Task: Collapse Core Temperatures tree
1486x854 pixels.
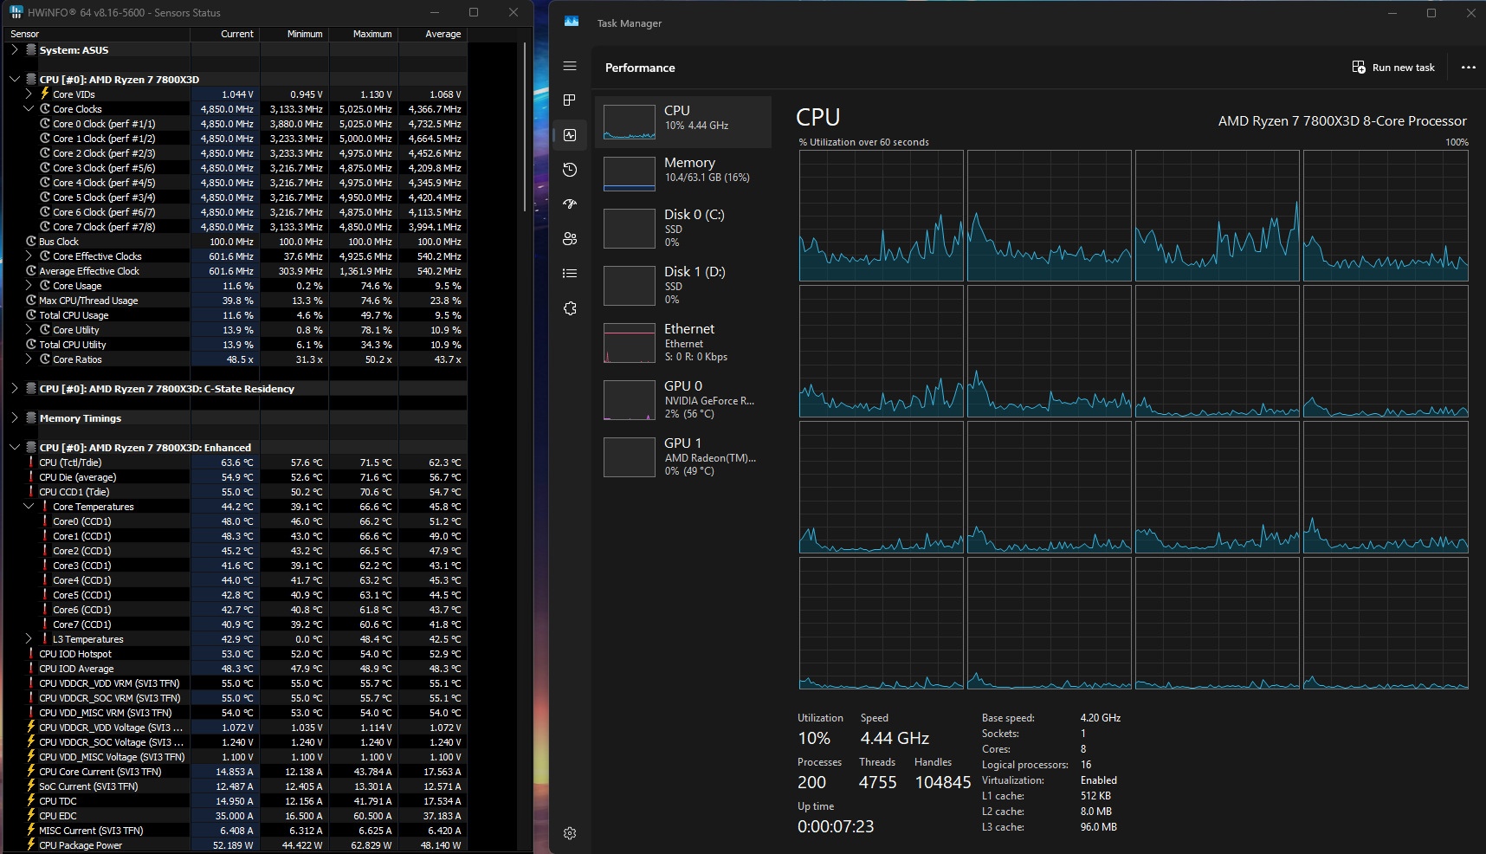Action: (29, 507)
